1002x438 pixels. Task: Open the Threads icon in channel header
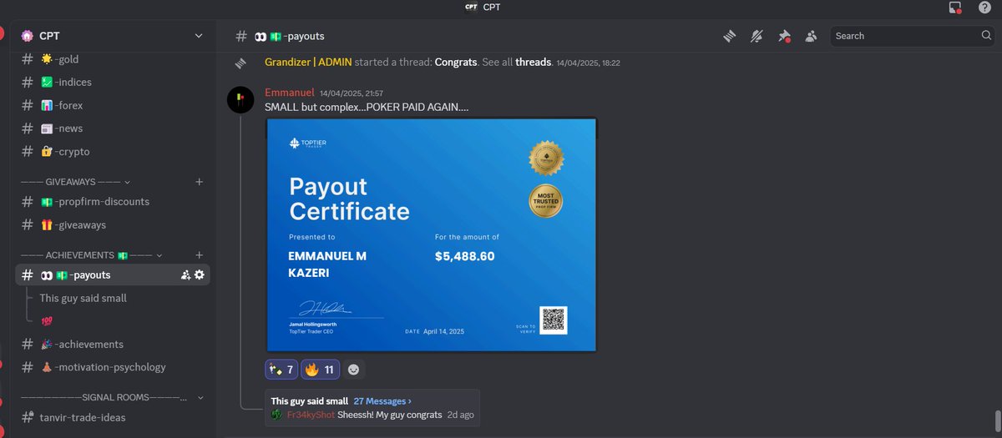point(729,36)
